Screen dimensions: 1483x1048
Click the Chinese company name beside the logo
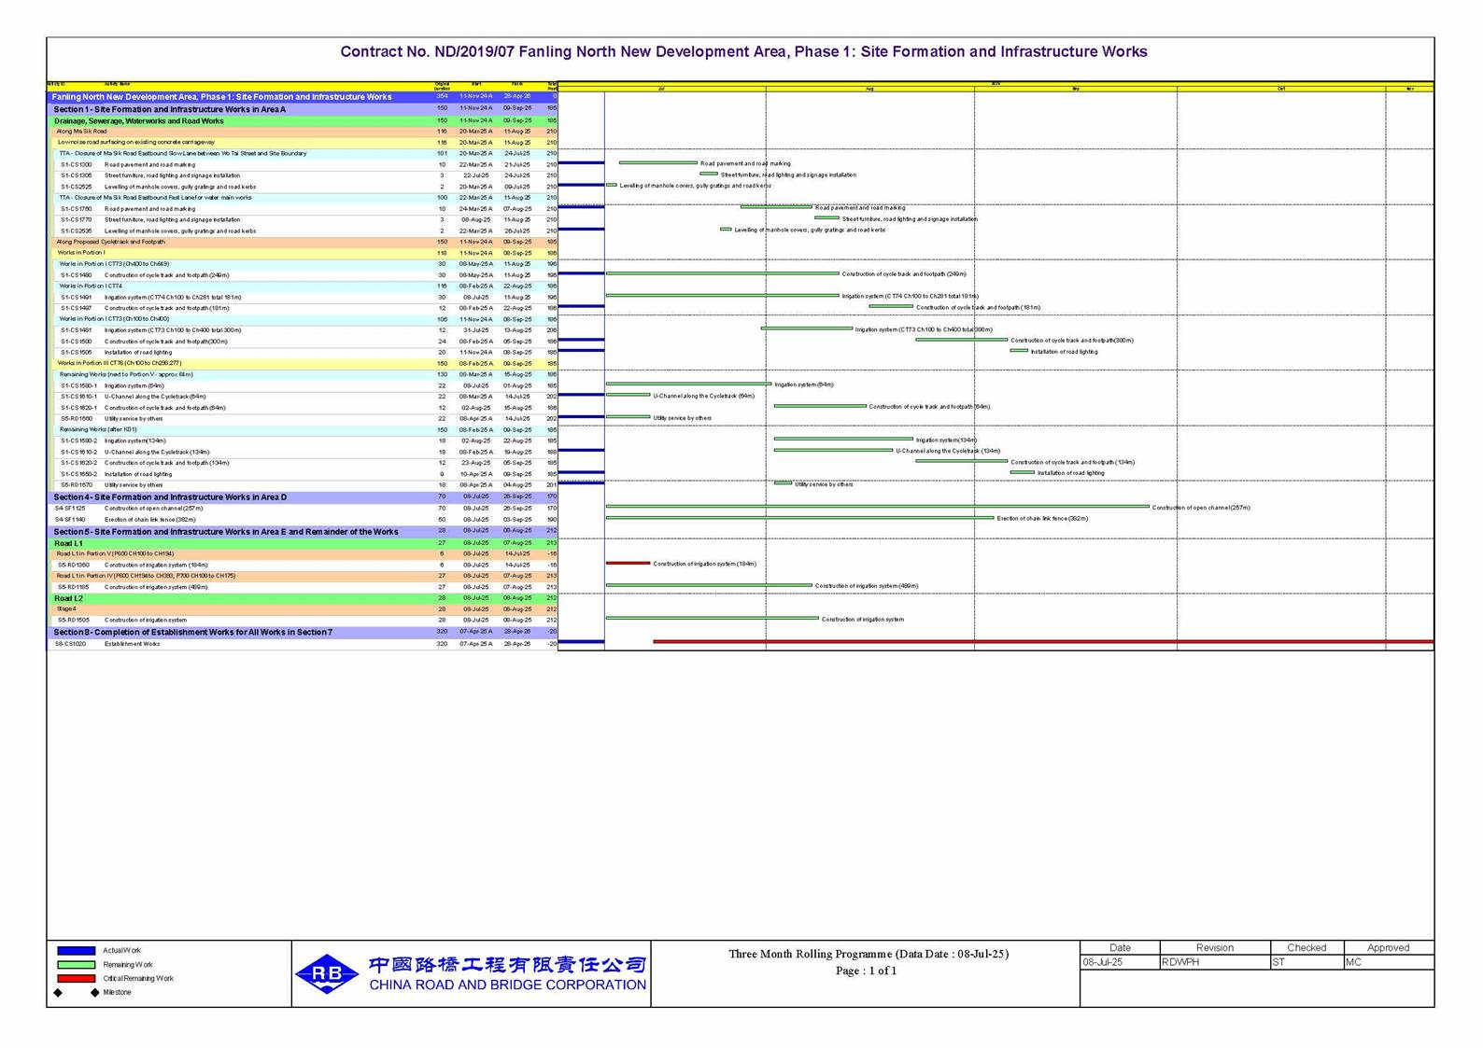click(x=507, y=964)
